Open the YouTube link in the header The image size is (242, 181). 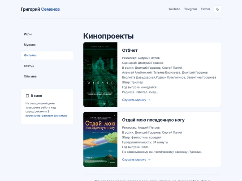coord(174,9)
